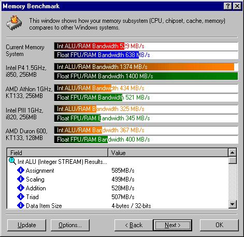The height and width of the screenshot is (237, 244).
Task: Click the blue Float FPU/RAM 638 MB/s bar
Action: 96,55
